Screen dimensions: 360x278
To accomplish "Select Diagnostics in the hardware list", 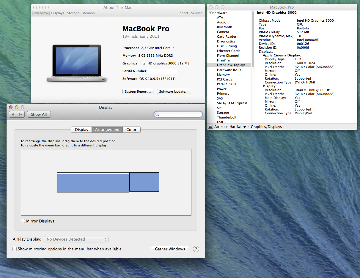I will 226,41.
